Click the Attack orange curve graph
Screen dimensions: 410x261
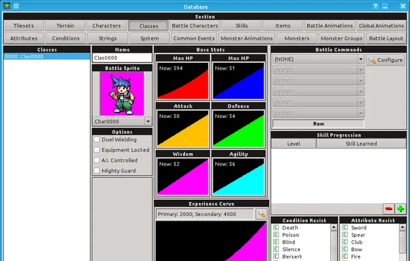tap(182, 129)
